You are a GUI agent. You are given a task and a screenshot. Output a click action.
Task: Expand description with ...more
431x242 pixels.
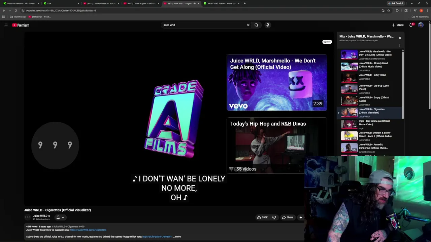click(177, 237)
